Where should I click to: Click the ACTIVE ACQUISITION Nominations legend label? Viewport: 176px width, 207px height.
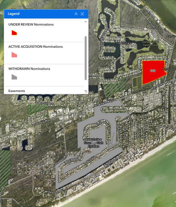coord(36,47)
